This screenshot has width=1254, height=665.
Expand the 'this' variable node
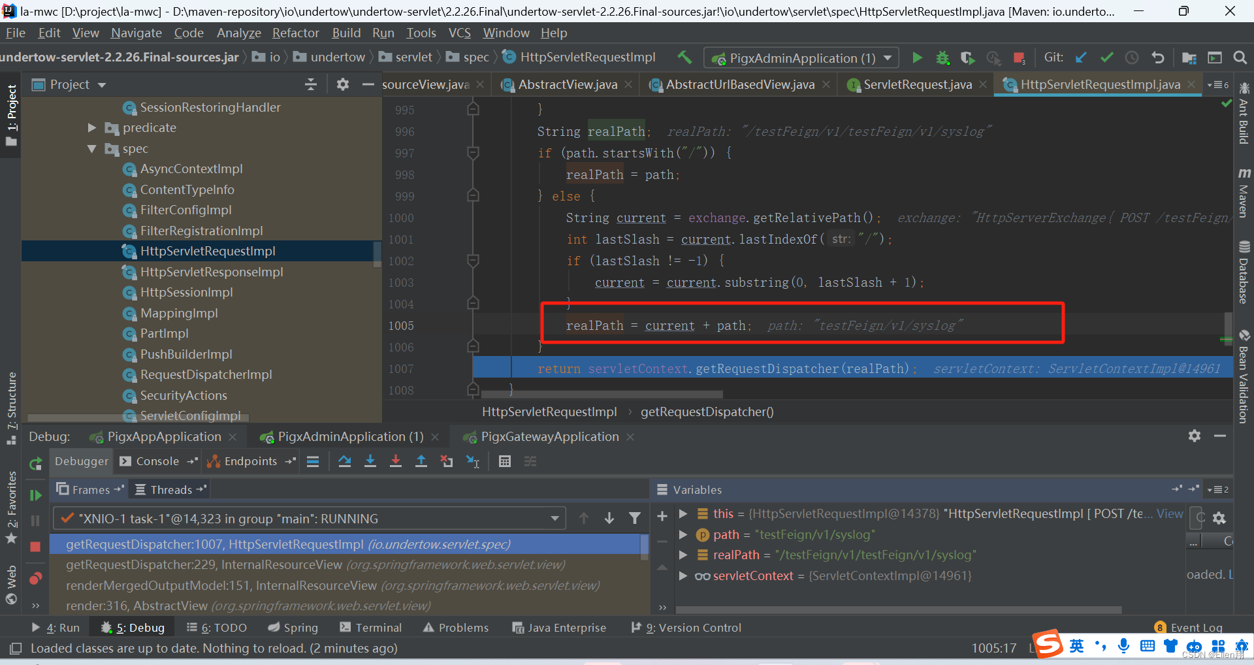coord(683,514)
